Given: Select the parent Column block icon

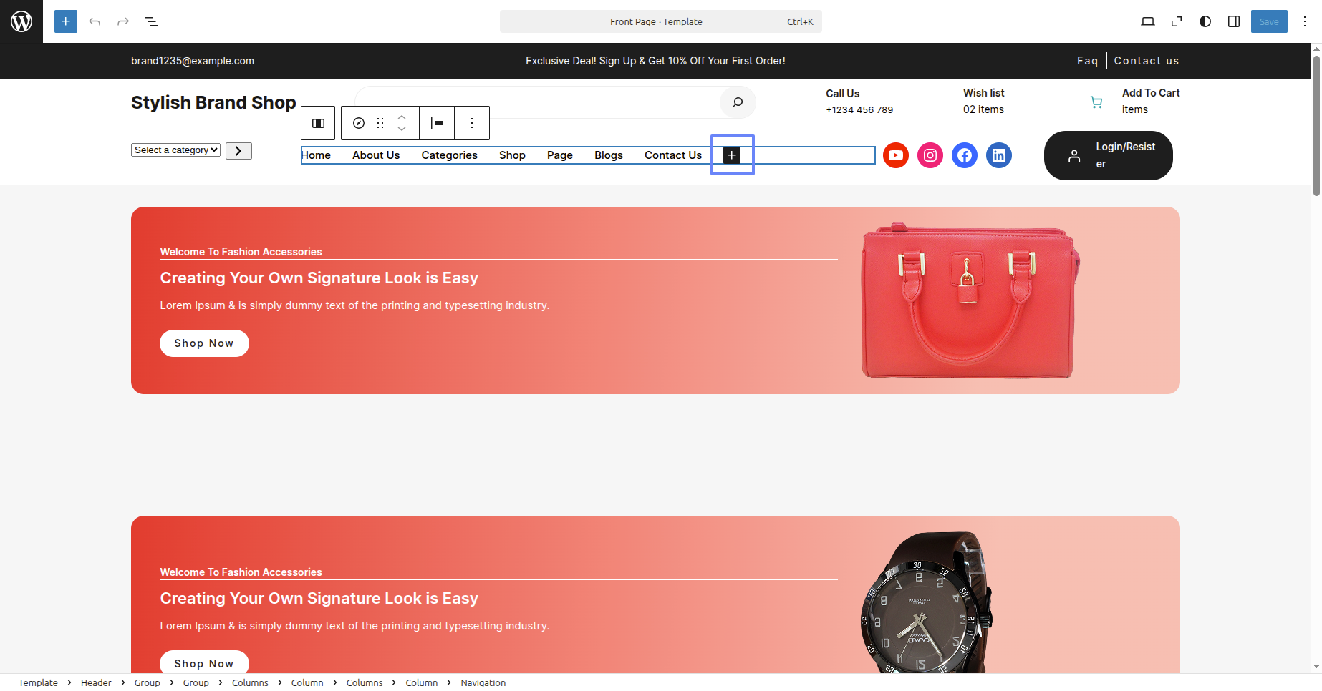Looking at the screenshot, I should tap(318, 123).
